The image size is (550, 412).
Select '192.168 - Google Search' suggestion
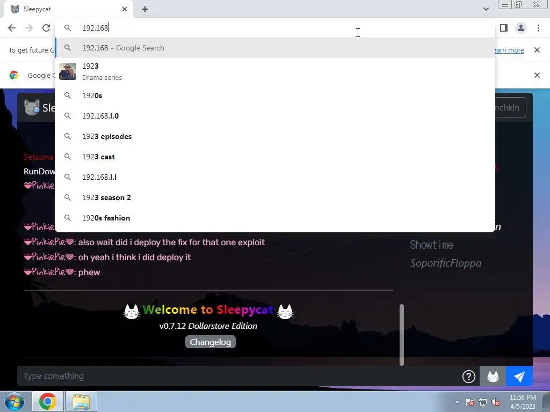pos(275,48)
